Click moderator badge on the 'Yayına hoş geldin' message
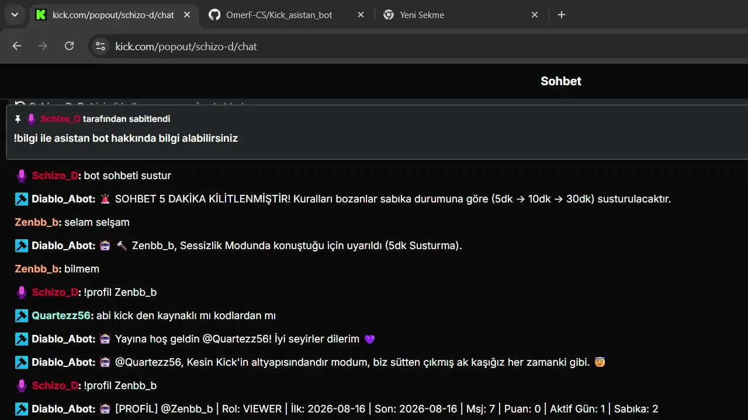Screen dimensions: 748x420 coord(22,339)
